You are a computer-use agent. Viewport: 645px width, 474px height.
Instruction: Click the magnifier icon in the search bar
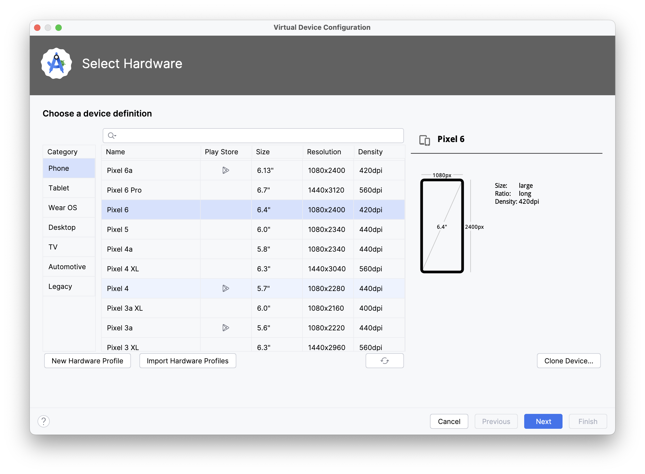tap(110, 135)
